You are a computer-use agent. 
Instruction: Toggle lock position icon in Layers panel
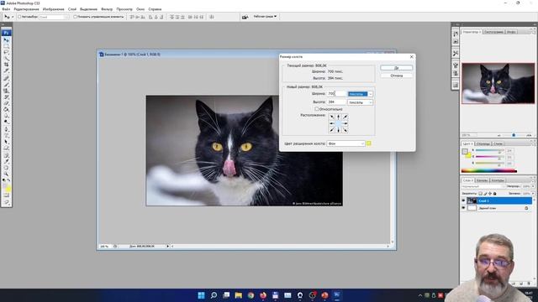click(490, 194)
